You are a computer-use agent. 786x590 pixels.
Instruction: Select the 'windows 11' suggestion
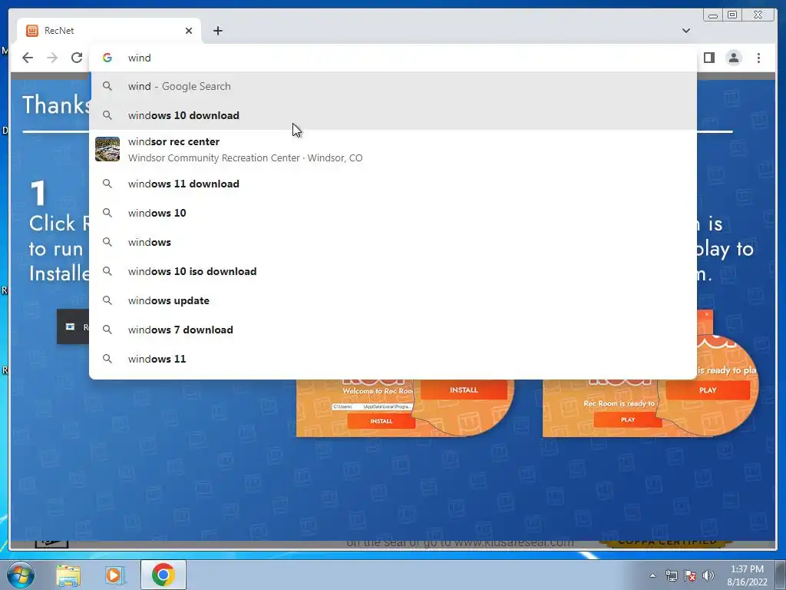[x=393, y=359]
